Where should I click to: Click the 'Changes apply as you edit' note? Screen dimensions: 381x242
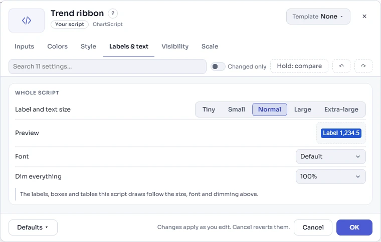[224, 227]
